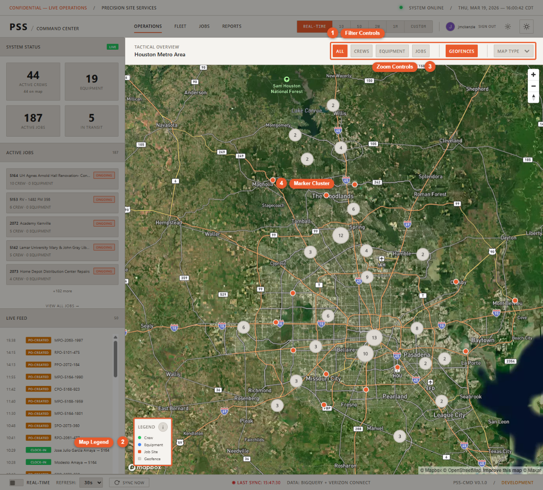543x490 pixels.
Task: Select the zoom out control on the map
Action: pyautogui.click(x=533, y=86)
